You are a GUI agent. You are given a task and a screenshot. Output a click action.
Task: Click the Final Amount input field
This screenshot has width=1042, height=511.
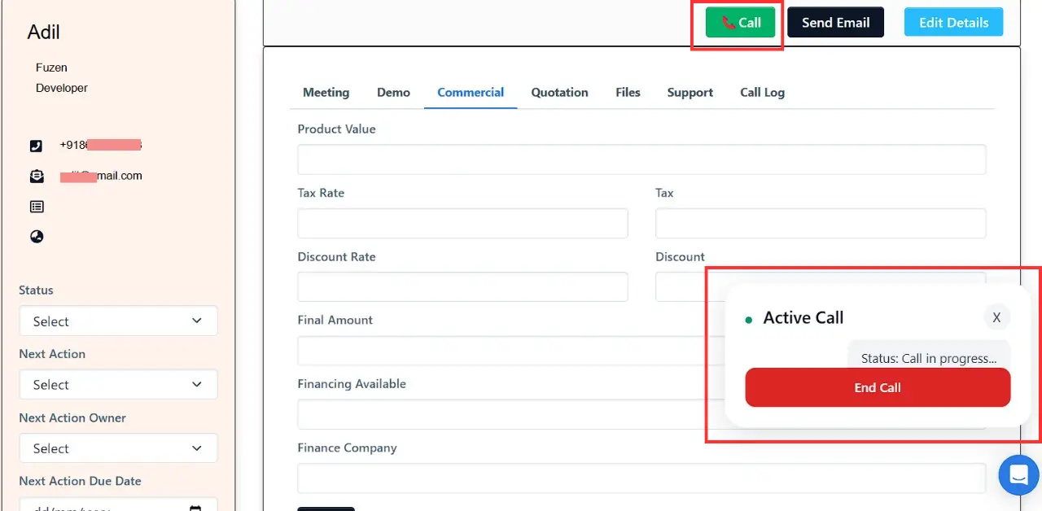pos(510,351)
